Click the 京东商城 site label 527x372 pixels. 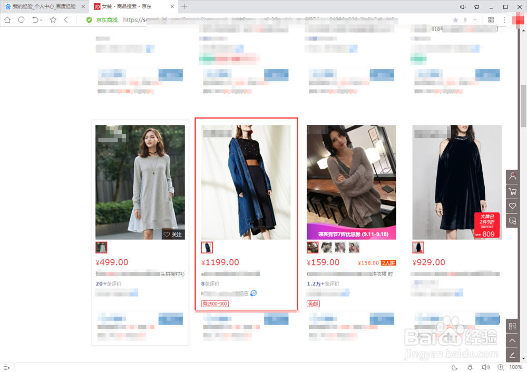[x=106, y=20]
